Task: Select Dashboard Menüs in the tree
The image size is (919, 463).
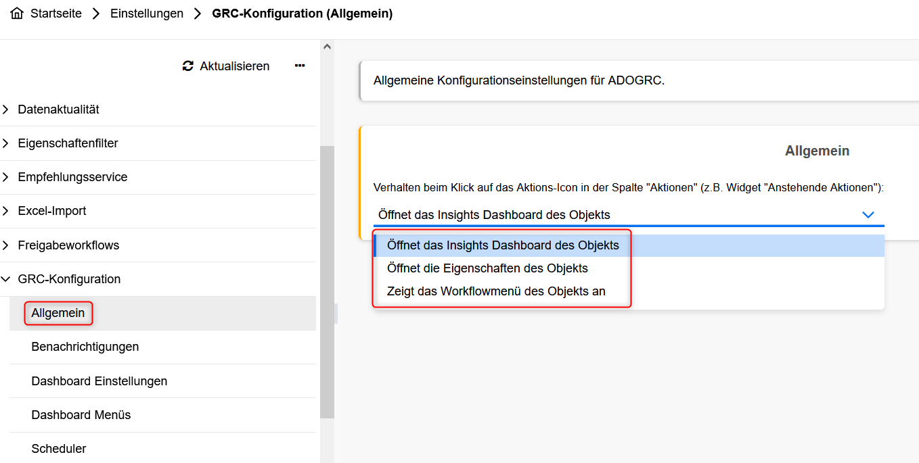Action: (x=81, y=415)
